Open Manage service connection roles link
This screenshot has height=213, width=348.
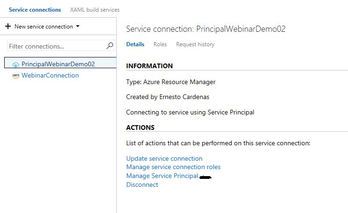173,167
